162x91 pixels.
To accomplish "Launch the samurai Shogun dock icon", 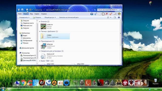I will tap(119, 83).
